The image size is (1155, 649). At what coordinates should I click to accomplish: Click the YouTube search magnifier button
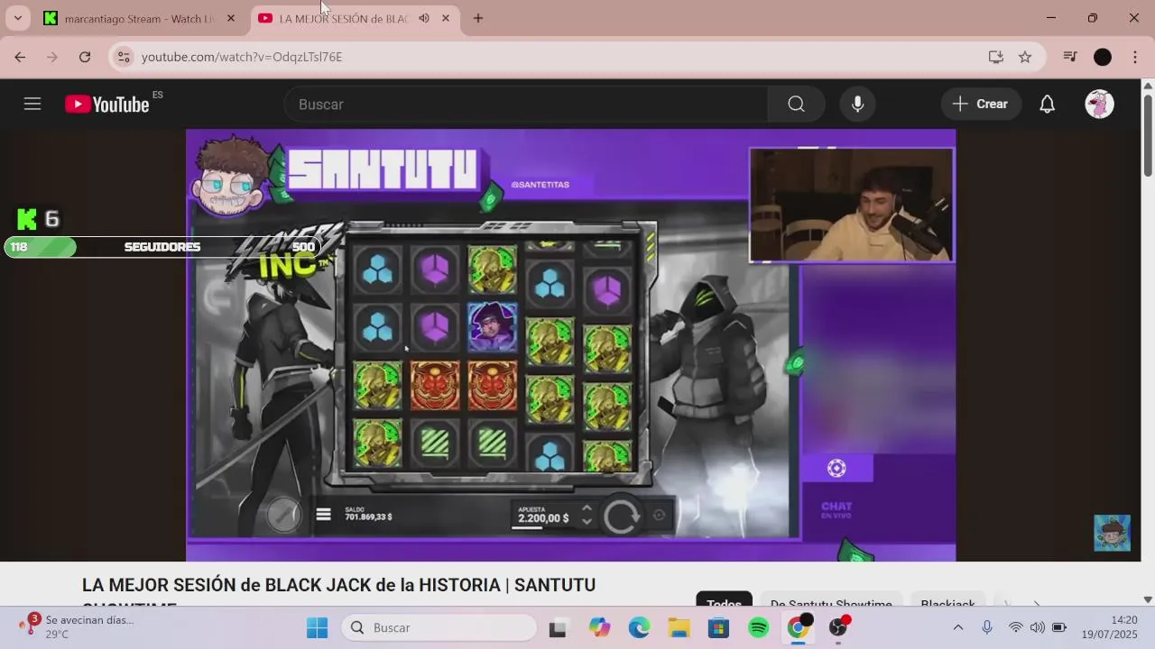click(796, 104)
